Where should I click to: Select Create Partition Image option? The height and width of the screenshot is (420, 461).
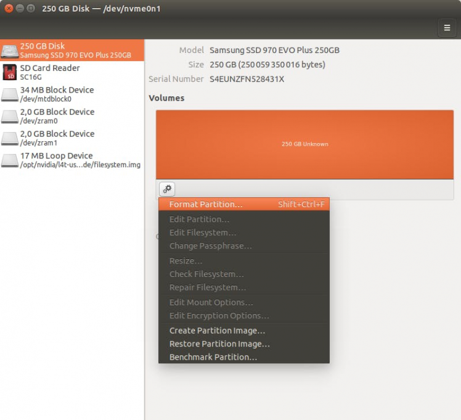click(x=217, y=331)
